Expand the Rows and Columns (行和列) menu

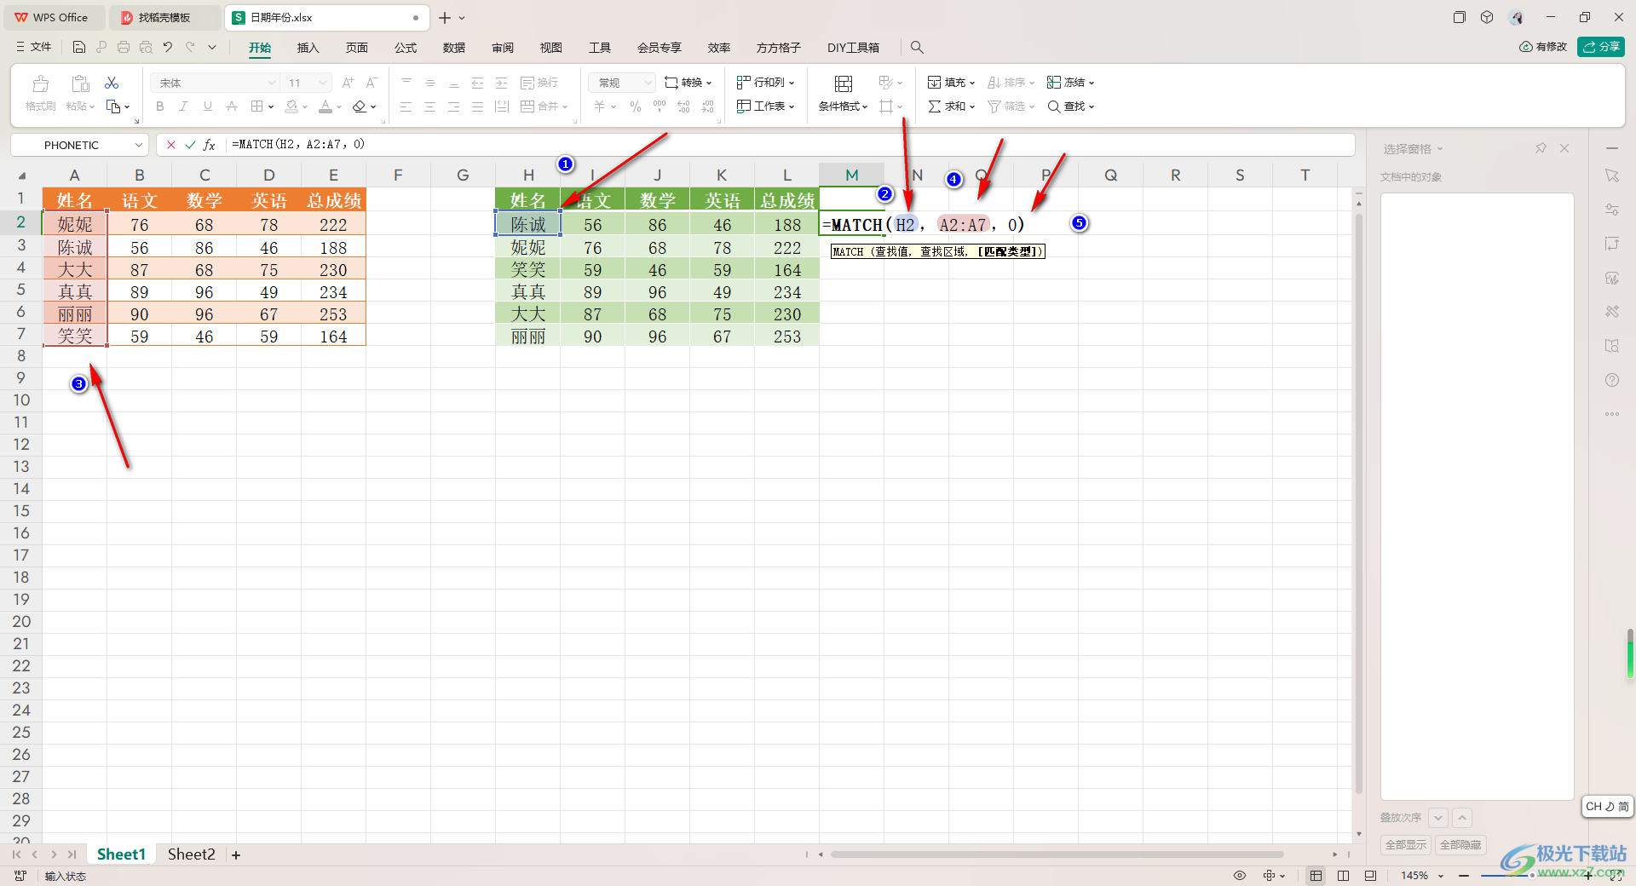click(x=765, y=83)
